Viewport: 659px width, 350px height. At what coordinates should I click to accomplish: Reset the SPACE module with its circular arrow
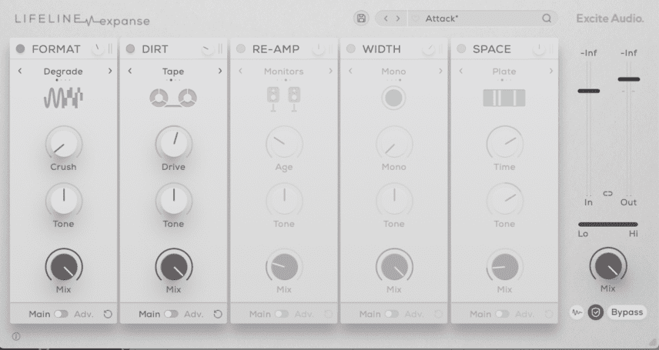pos(549,314)
